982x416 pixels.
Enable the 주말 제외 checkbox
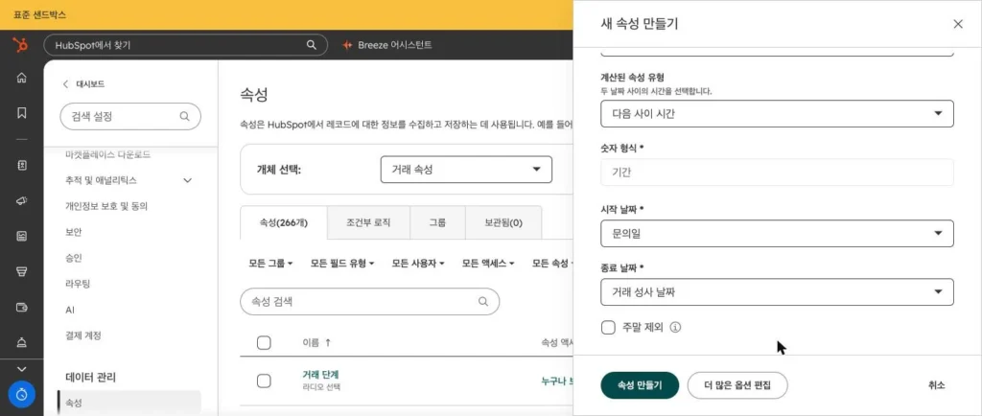pyautogui.click(x=607, y=327)
